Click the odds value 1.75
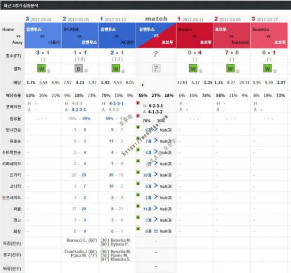 (31, 83)
